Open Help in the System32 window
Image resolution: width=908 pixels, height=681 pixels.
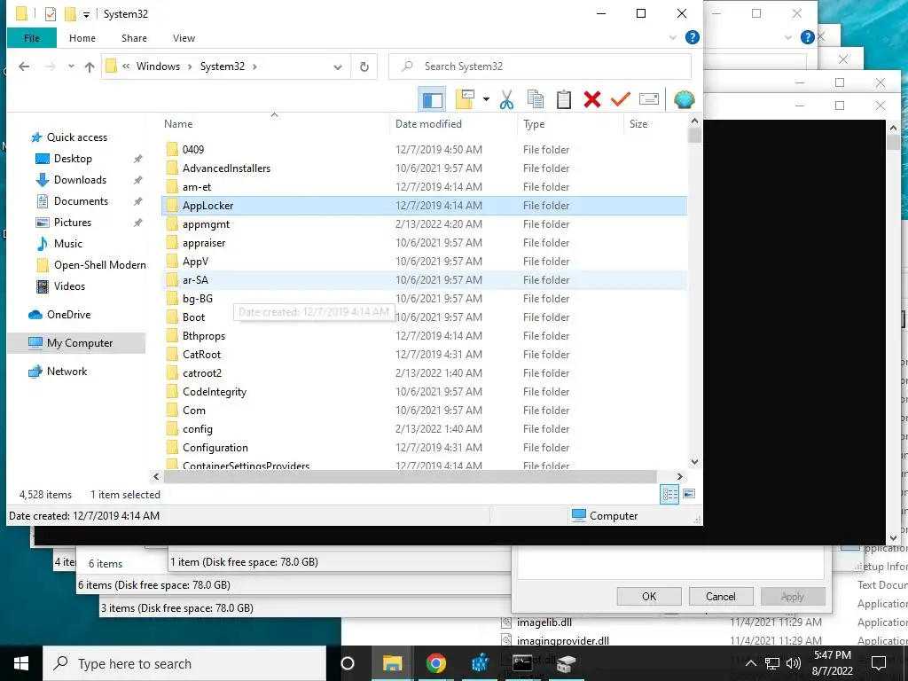coord(692,37)
